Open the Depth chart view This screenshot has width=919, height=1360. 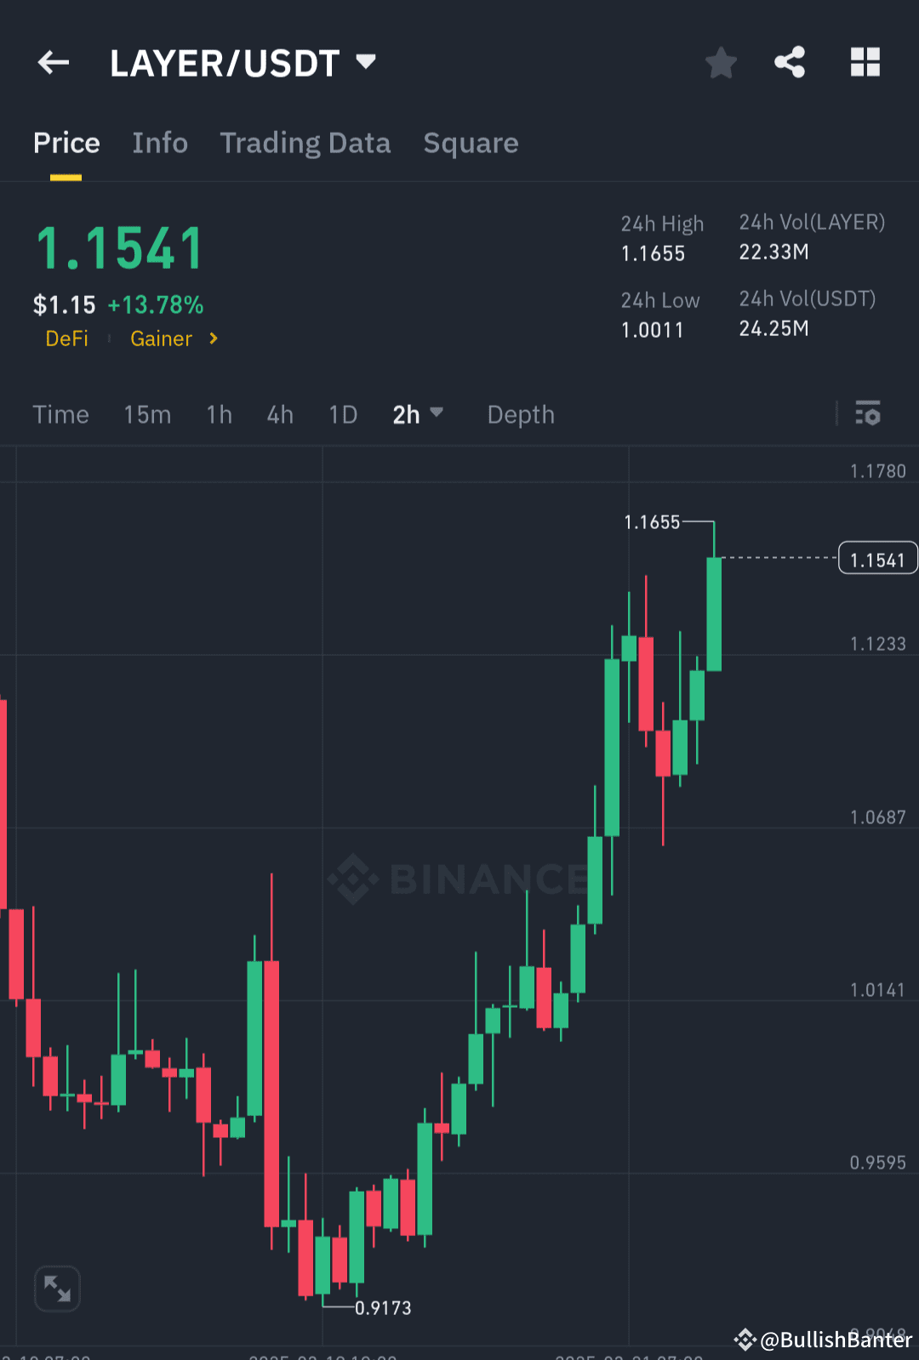pyautogui.click(x=520, y=414)
